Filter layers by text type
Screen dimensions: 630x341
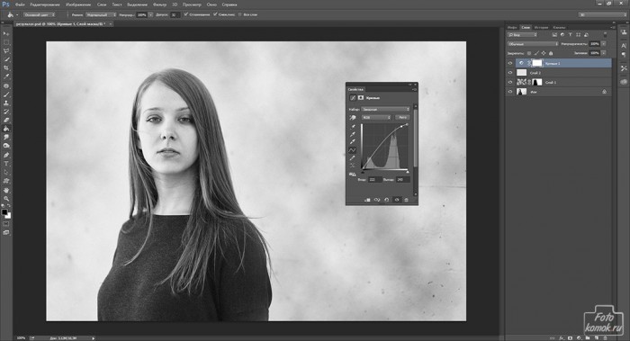(570, 35)
